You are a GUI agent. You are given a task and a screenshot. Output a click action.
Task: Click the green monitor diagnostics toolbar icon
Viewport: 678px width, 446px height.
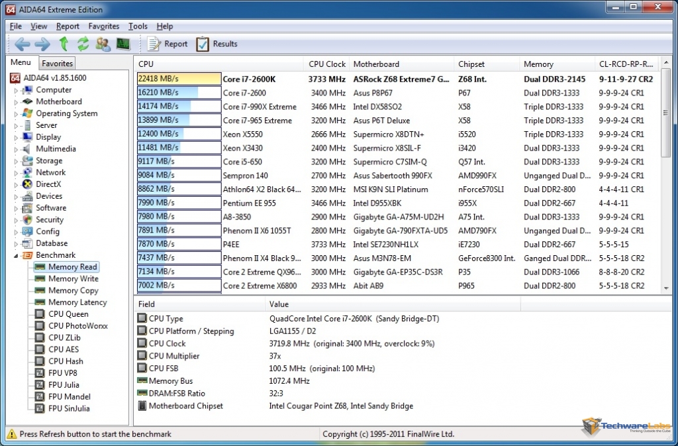pos(123,44)
